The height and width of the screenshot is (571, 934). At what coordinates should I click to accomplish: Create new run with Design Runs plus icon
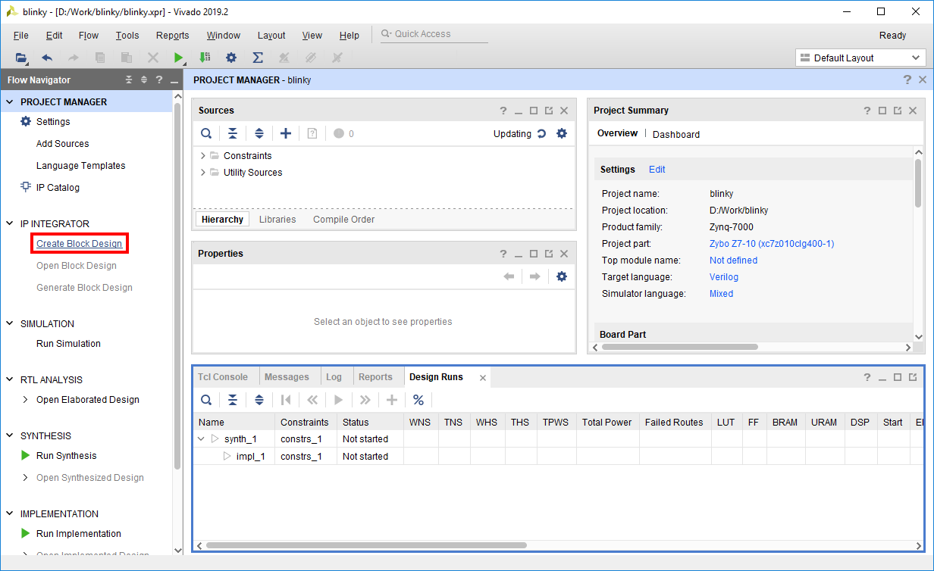[392, 400]
